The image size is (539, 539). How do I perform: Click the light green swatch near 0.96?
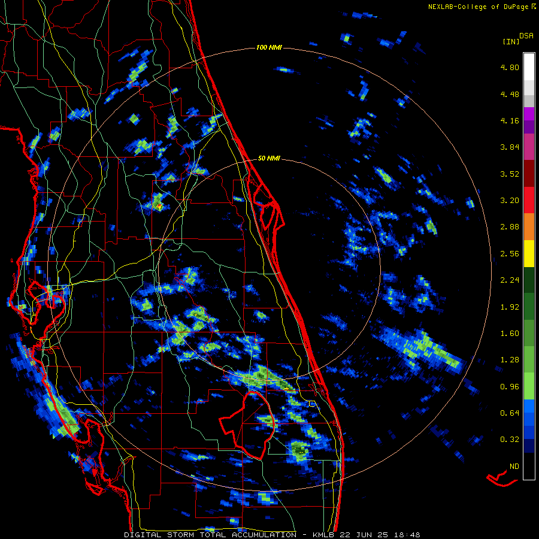(529, 386)
